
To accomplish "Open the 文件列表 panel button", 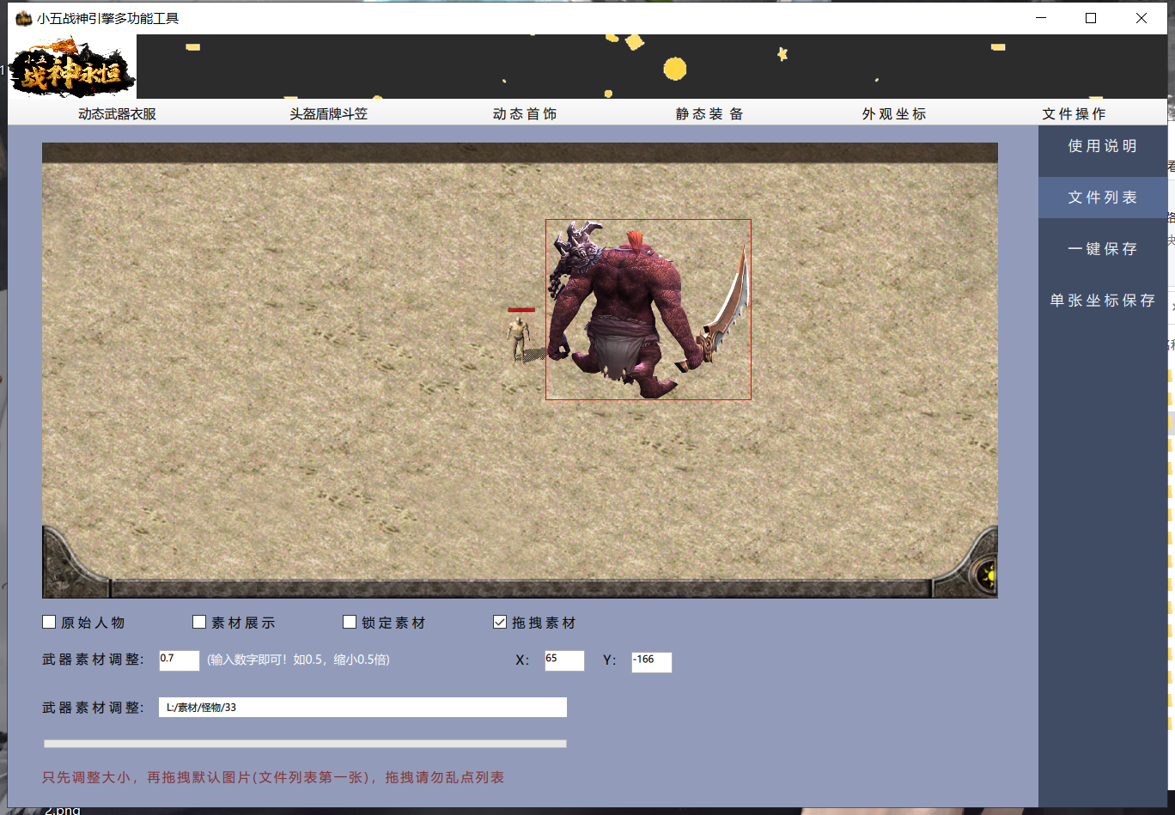I will coord(1103,198).
